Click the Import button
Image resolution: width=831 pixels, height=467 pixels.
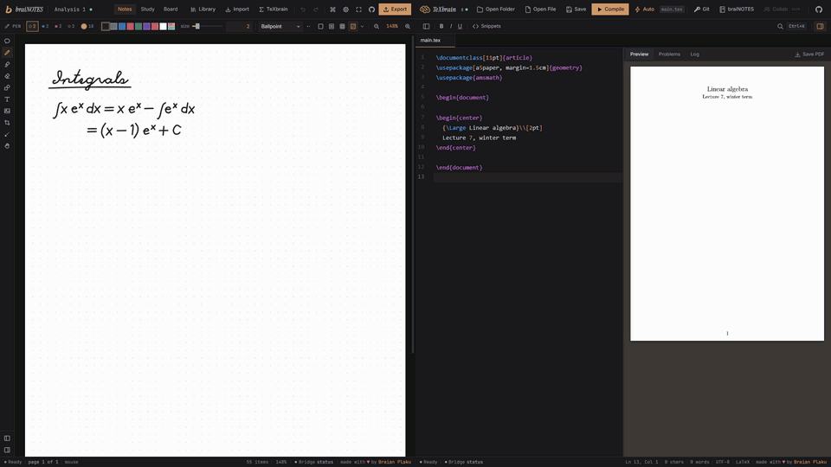pos(237,10)
